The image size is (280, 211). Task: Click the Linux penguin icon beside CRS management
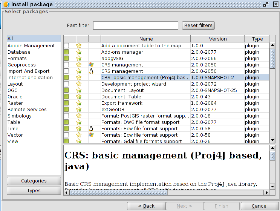pyautogui.click(x=91, y=71)
